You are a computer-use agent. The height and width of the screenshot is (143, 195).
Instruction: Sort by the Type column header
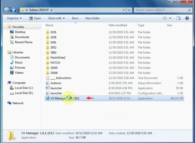pyautogui.click(x=141, y=25)
